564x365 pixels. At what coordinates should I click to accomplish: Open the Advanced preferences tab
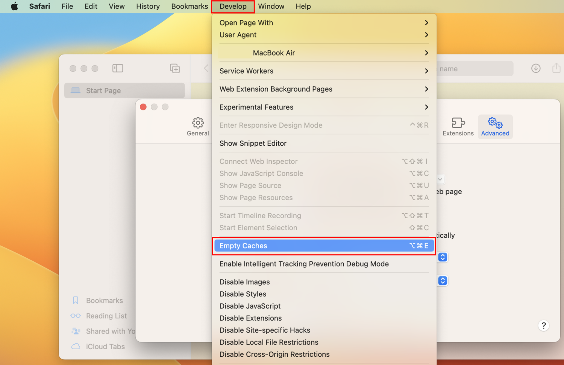(495, 127)
